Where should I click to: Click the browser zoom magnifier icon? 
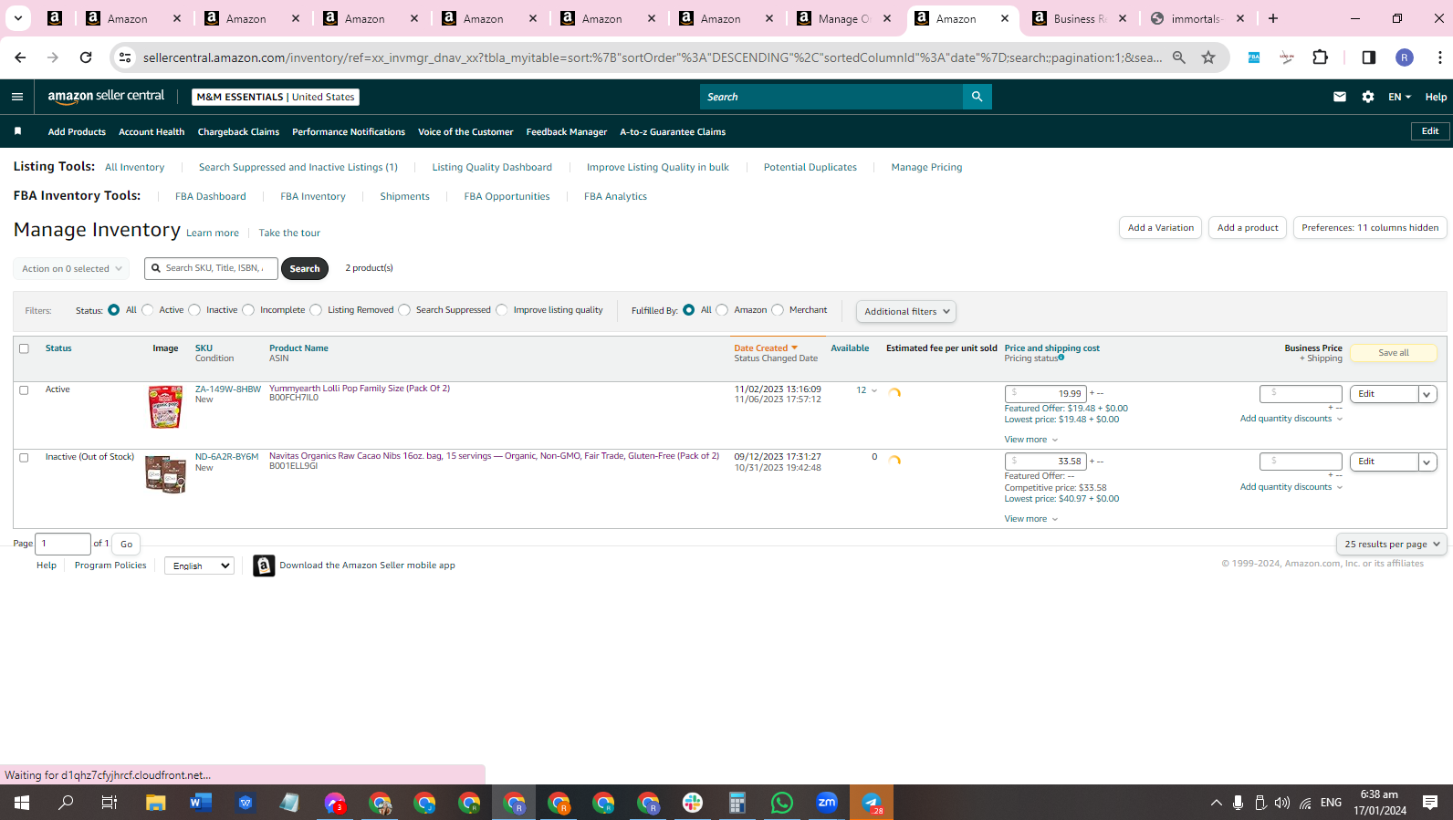coord(1179,57)
